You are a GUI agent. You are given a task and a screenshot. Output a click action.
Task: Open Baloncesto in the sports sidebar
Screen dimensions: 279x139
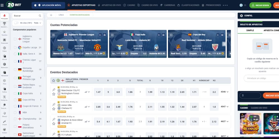[x=4, y=65]
